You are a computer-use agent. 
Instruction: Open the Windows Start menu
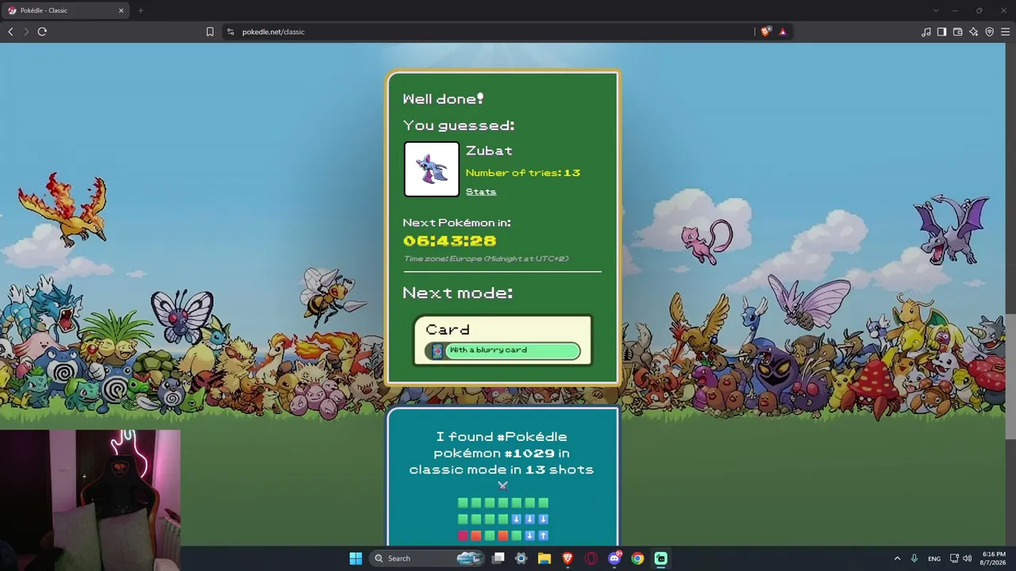click(356, 558)
